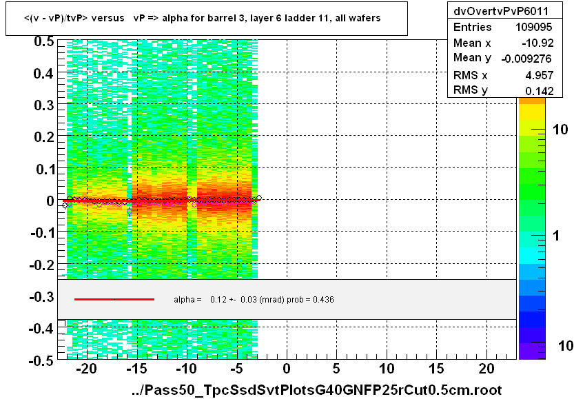574x399 pixels.
Task: Click the red fit line sample in legend
Action: pyautogui.click(x=114, y=300)
